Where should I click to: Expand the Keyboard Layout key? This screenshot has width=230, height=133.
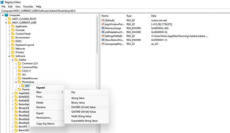point(9,45)
